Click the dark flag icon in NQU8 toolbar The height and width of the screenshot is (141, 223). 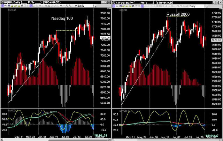pos(22,6)
